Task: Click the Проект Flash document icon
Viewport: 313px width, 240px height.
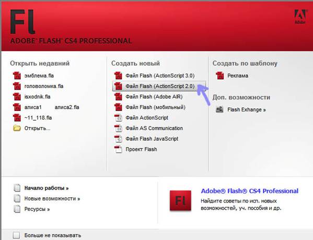Action: pos(118,149)
